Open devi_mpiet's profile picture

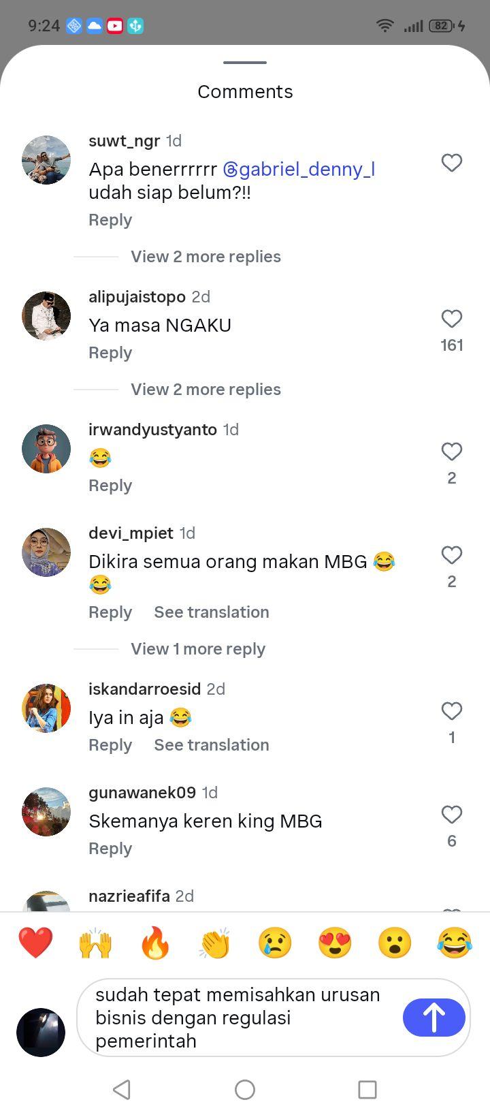tap(46, 552)
